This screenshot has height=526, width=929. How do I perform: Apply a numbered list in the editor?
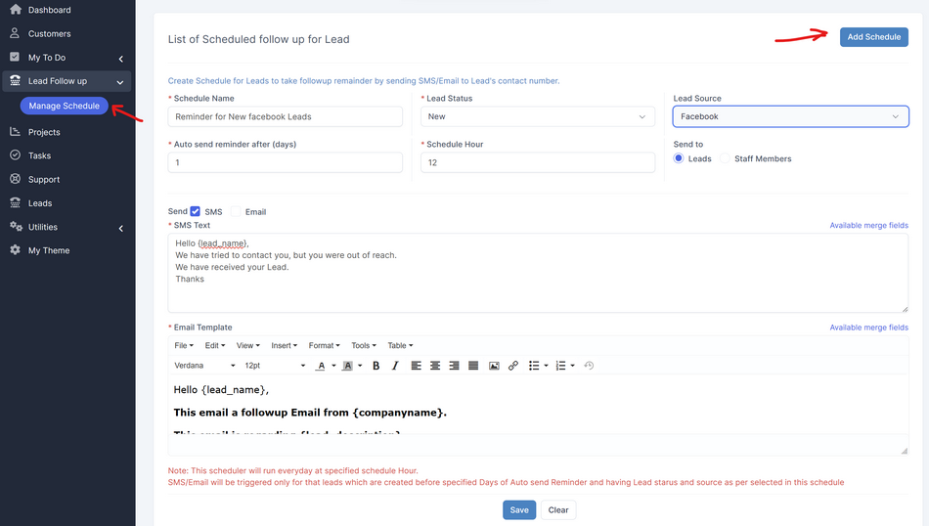[560, 366]
